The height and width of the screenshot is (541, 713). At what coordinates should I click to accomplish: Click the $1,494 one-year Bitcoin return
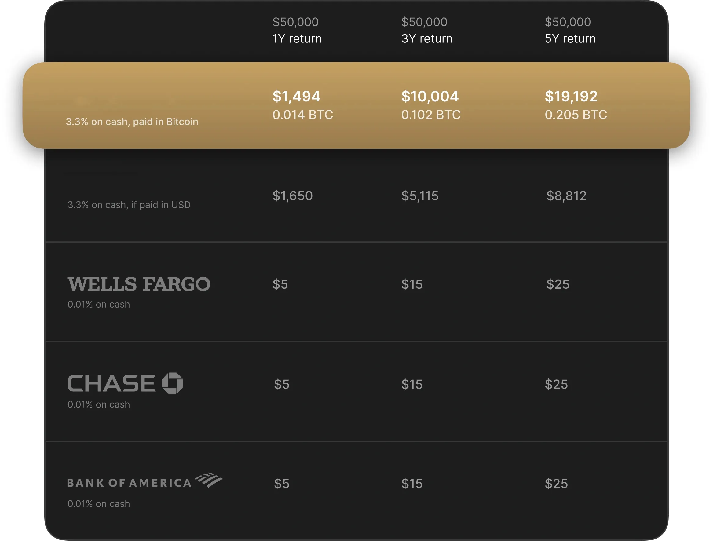[x=296, y=97]
